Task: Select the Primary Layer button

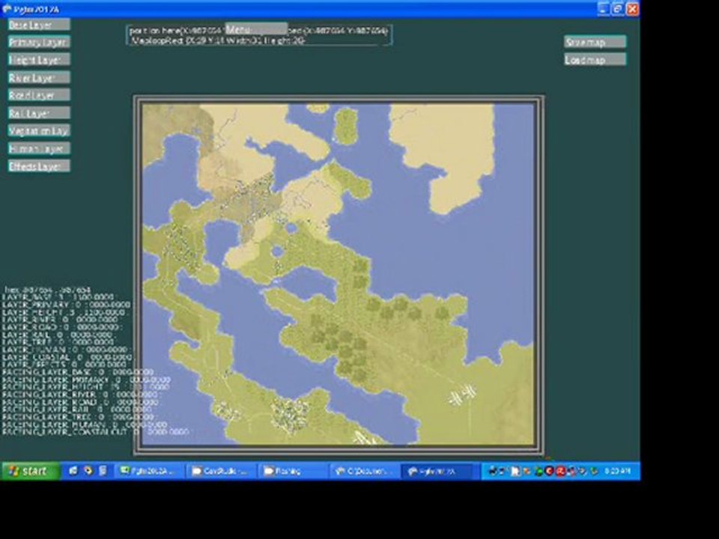Action: coord(39,42)
